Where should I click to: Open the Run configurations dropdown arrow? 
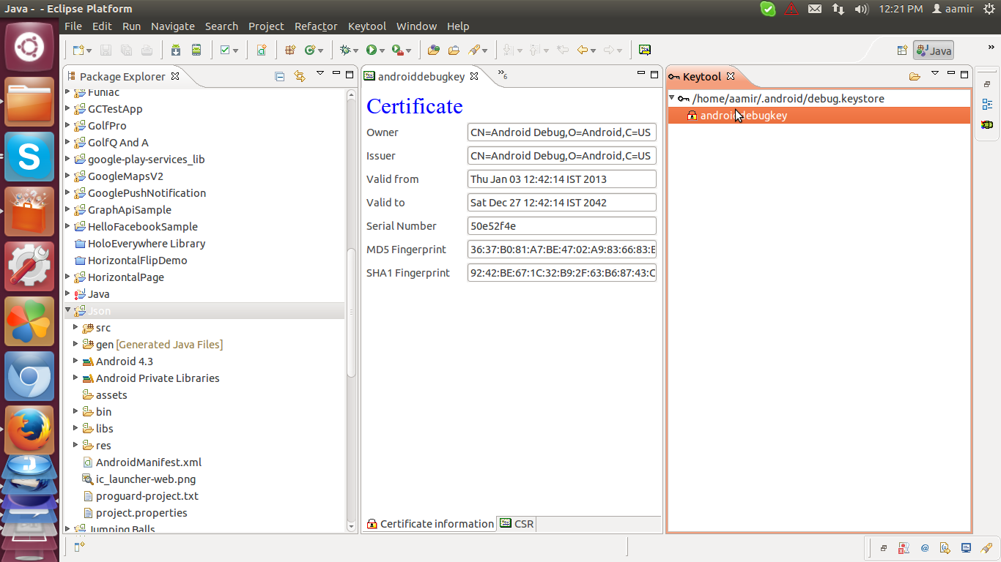point(382,50)
